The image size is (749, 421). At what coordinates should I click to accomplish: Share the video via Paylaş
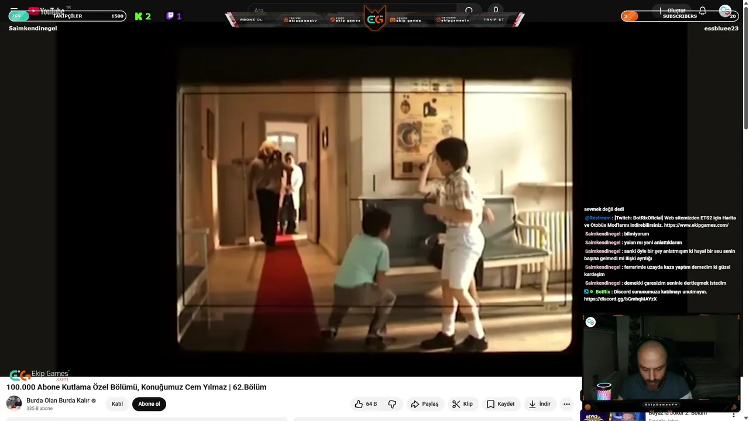tap(424, 404)
